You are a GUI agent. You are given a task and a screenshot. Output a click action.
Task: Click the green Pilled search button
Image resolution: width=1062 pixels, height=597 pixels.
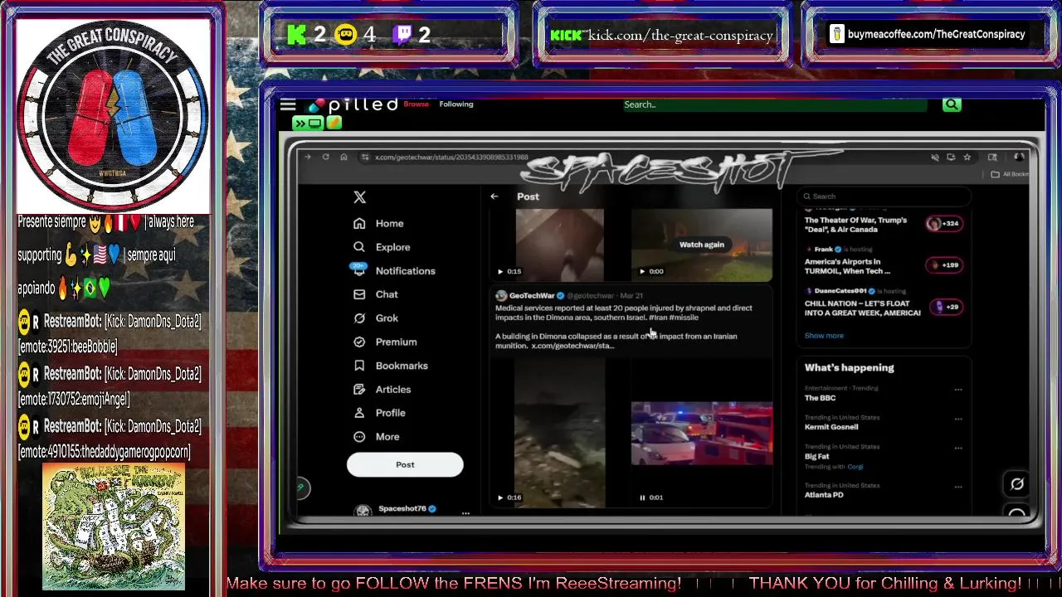(952, 104)
